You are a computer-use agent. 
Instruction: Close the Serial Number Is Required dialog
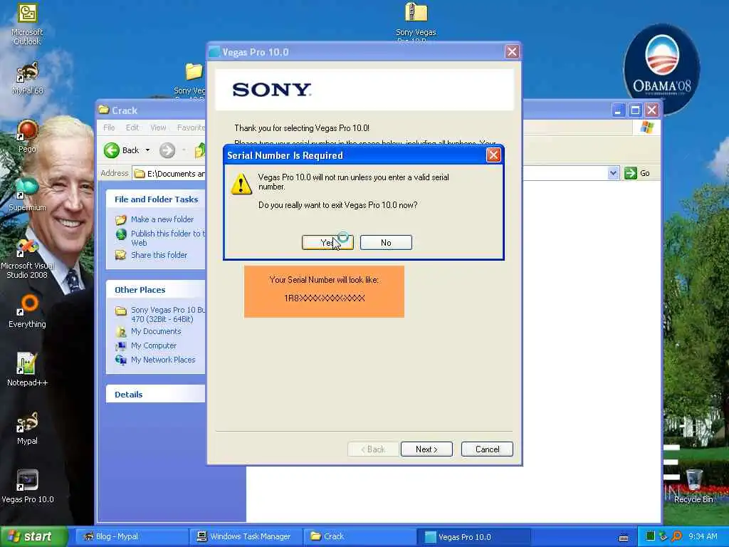pos(493,155)
